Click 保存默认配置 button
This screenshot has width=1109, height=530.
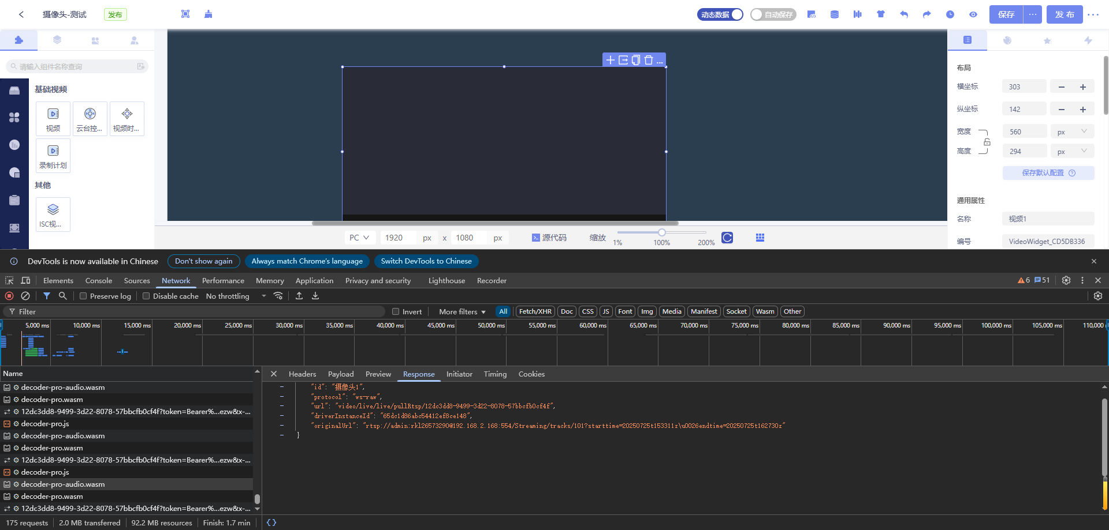[1048, 173]
